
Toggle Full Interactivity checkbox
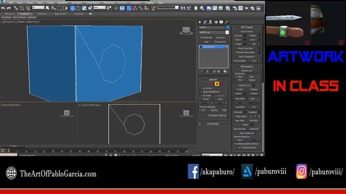point(239,148)
